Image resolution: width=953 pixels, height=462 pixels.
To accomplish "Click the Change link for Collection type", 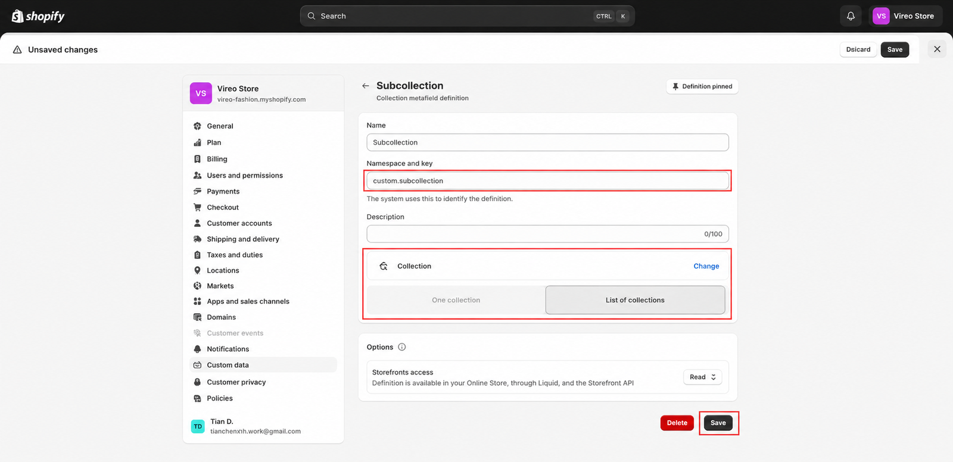I will point(706,266).
